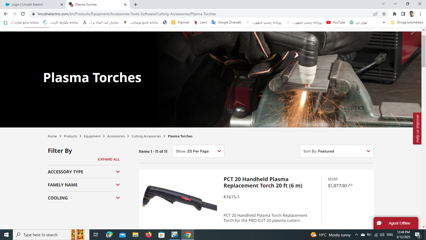
Task: Open Firefox from the taskbar
Action: [x=148, y=235]
